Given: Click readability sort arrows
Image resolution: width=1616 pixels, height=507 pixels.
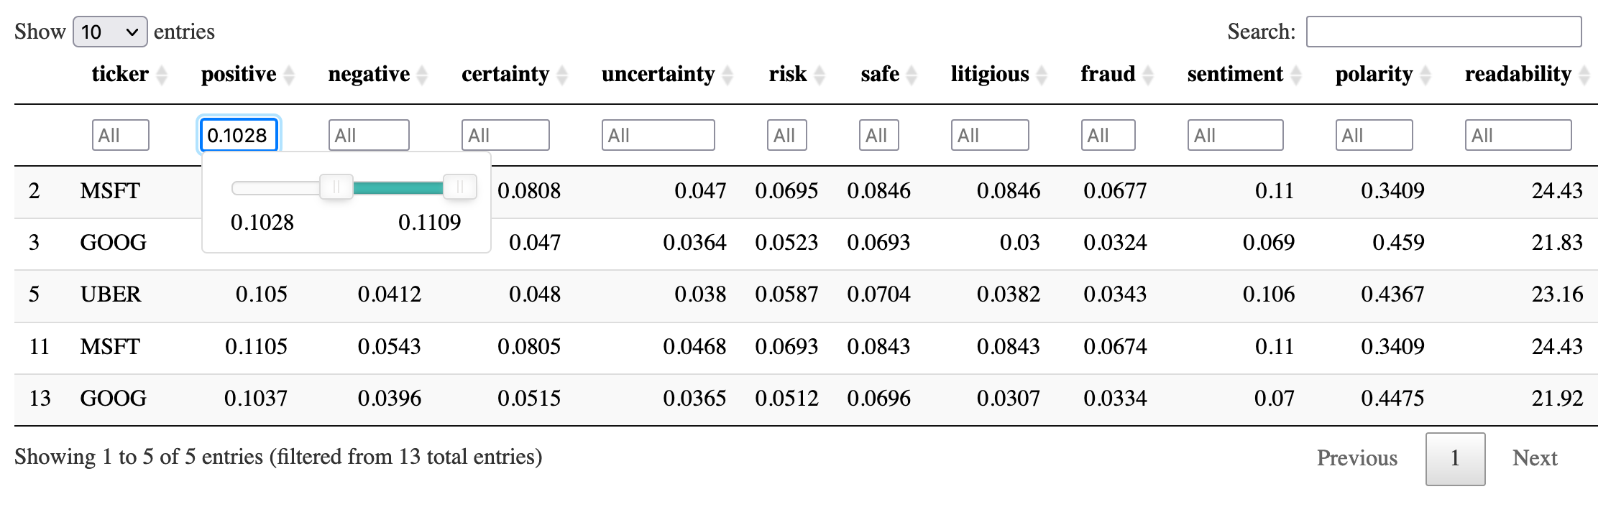Looking at the screenshot, I should click(x=1584, y=75).
